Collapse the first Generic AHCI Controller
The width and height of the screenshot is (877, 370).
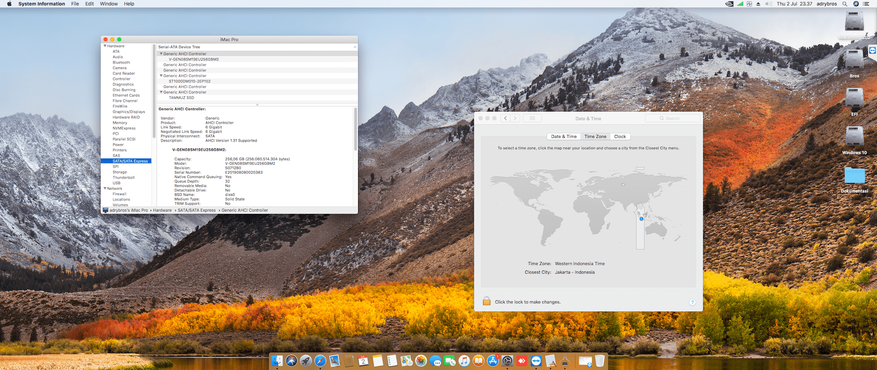click(x=161, y=54)
